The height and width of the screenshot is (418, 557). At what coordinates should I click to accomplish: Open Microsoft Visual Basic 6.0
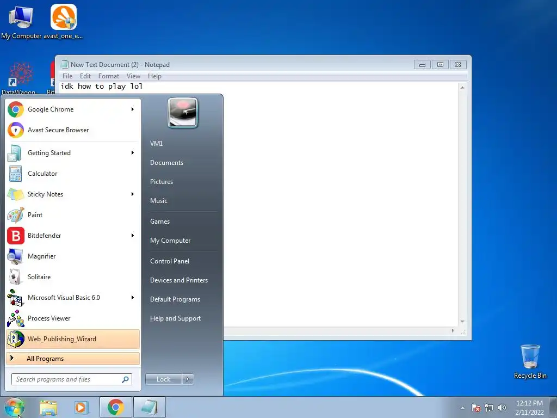click(73, 298)
